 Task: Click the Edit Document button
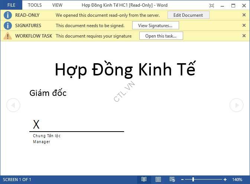188,15
